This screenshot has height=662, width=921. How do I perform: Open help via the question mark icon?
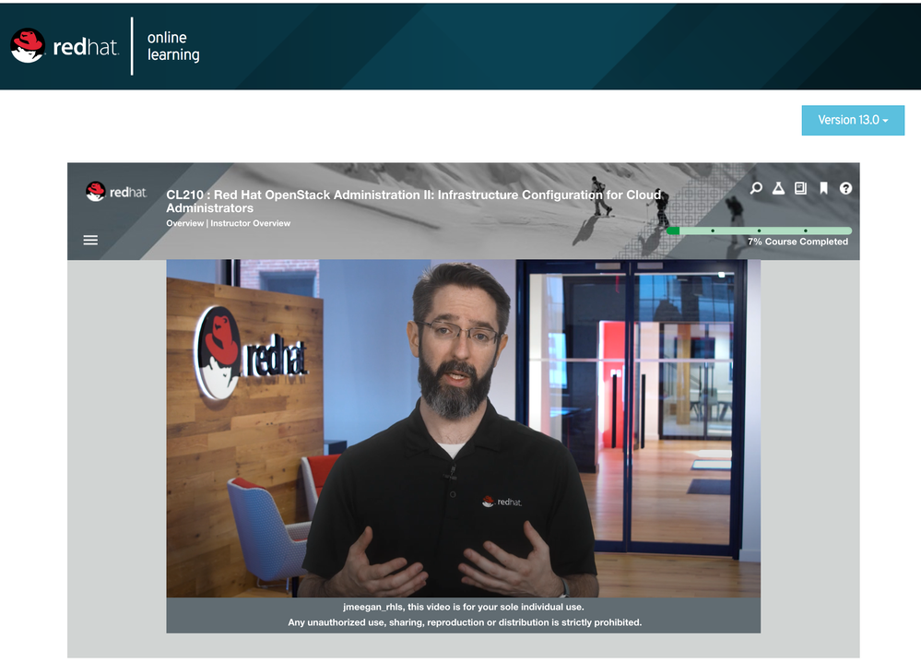click(x=845, y=188)
